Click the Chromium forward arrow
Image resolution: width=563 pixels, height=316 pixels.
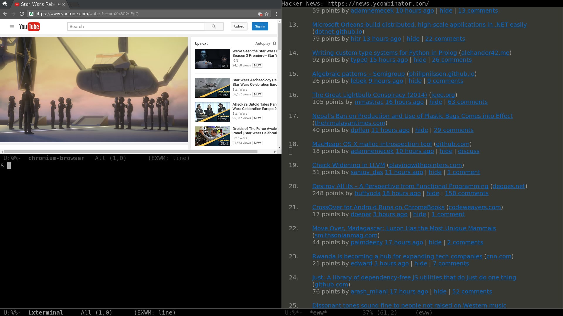coord(13,14)
